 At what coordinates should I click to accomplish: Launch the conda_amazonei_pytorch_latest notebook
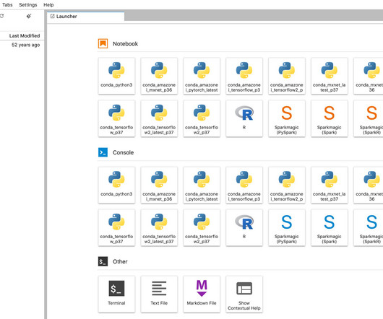click(x=202, y=76)
